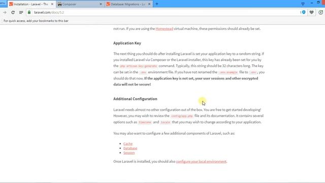Click the .env.example code snippet
The width and height of the screenshot is (325, 183).
coord(228,72)
